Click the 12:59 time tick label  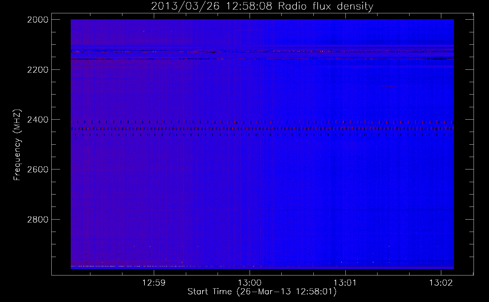coord(154,283)
